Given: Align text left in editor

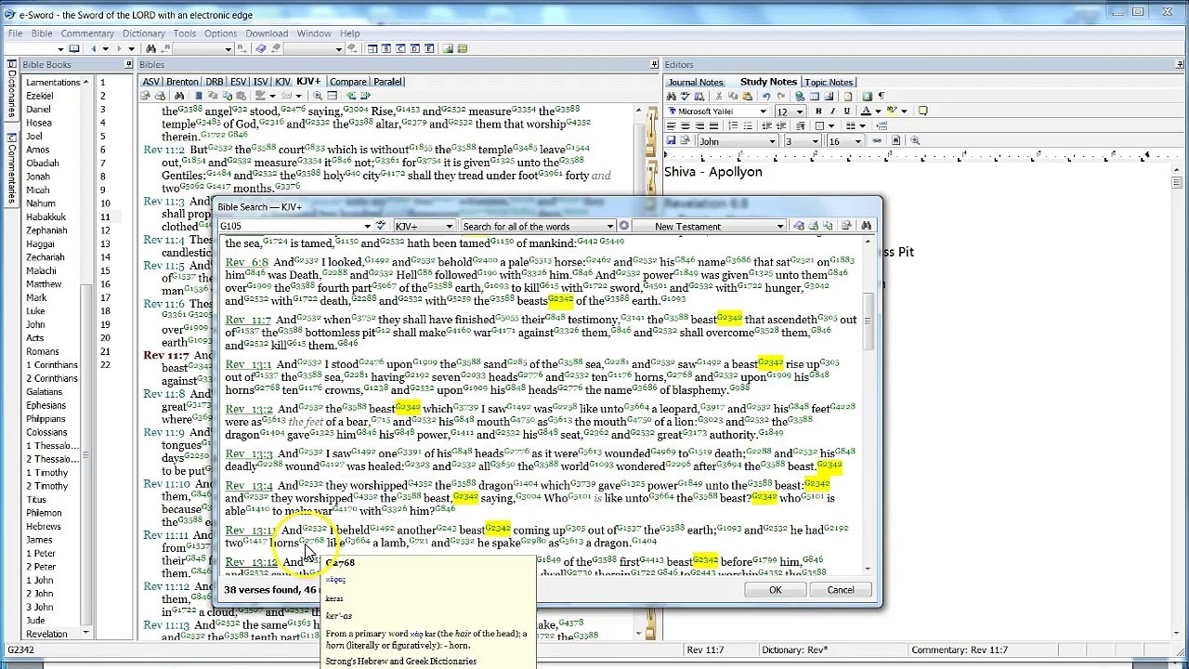Looking at the screenshot, I should coord(671,126).
